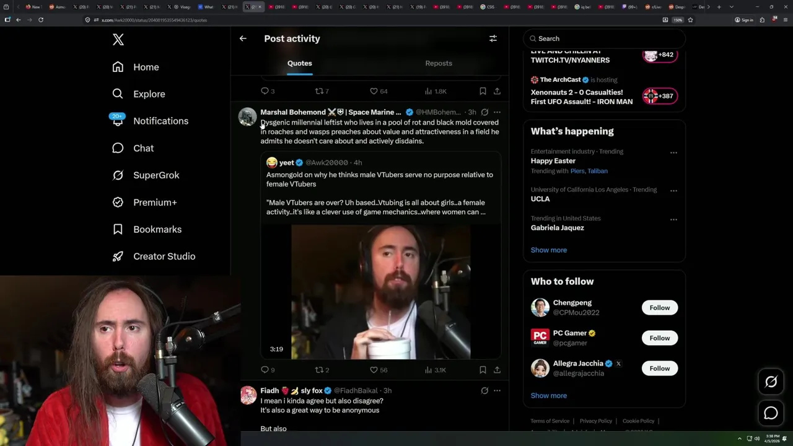Like the post with 64 likes
The height and width of the screenshot is (446, 793).
[379, 91]
